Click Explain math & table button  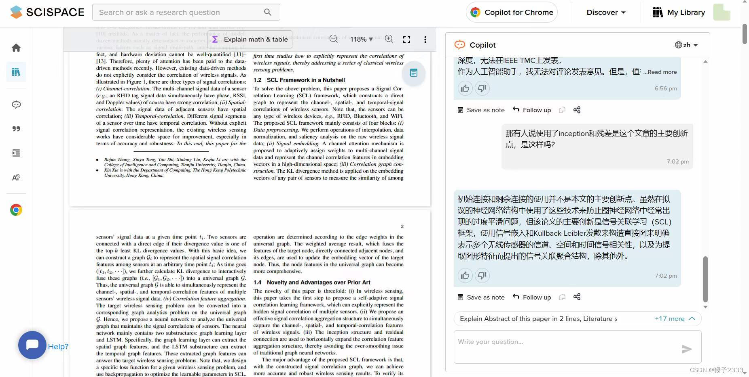250,39
